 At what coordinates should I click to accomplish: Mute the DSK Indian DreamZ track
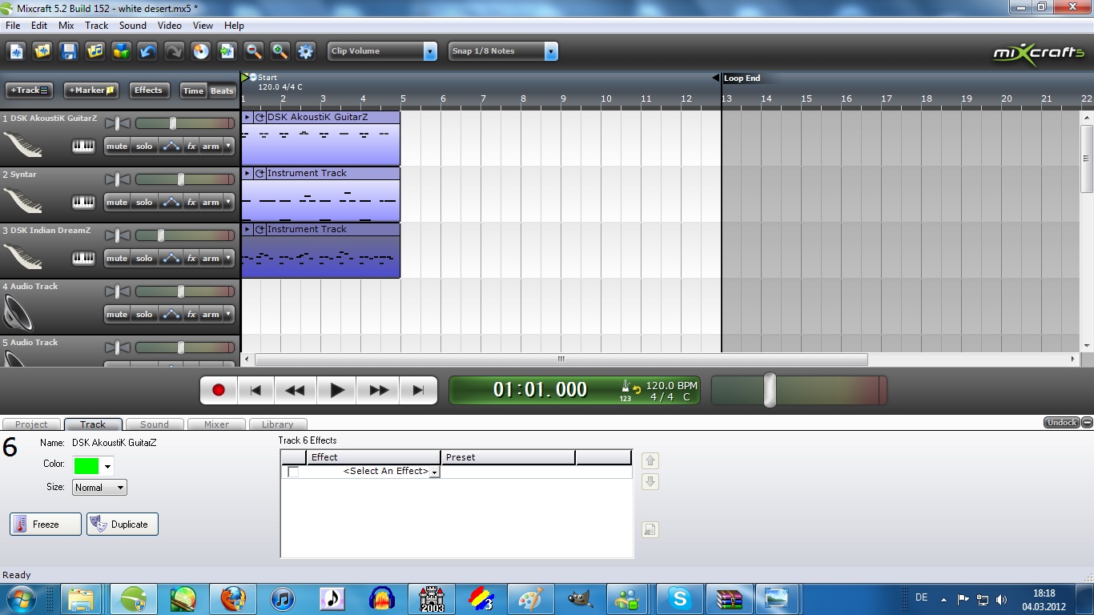click(x=117, y=259)
